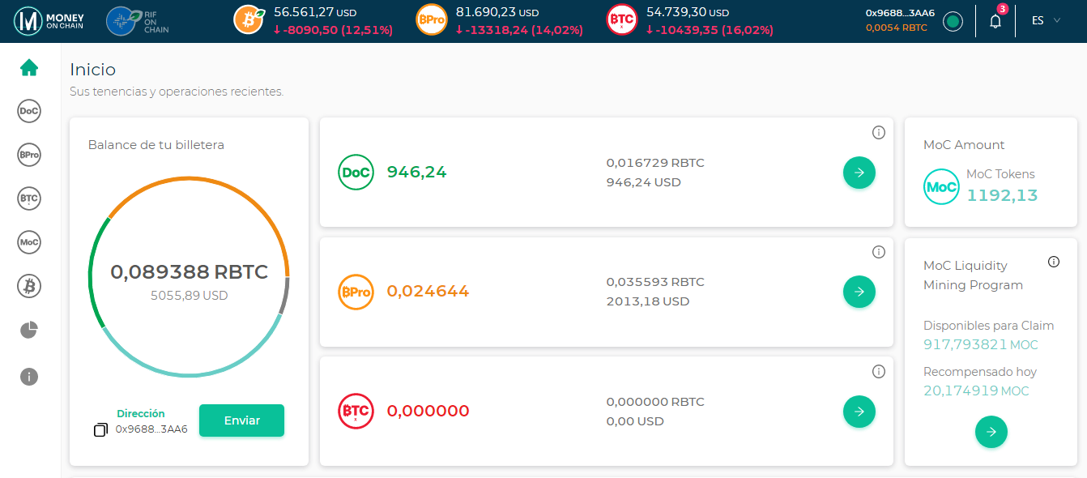Open Liquidity Mining arrow button
The height and width of the screenshot is (478, 1087).
[991, 432]
